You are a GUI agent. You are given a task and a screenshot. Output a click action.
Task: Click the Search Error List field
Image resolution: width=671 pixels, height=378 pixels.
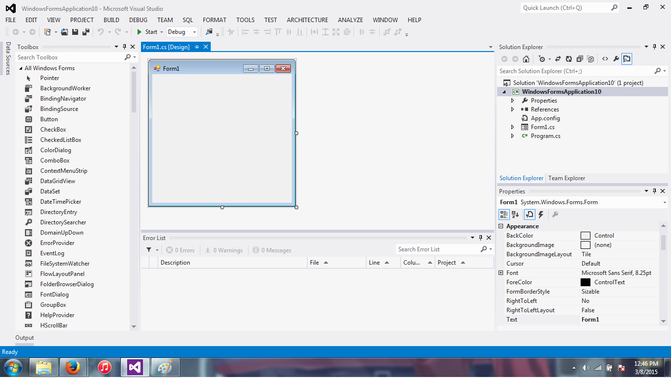coord(438,249)
